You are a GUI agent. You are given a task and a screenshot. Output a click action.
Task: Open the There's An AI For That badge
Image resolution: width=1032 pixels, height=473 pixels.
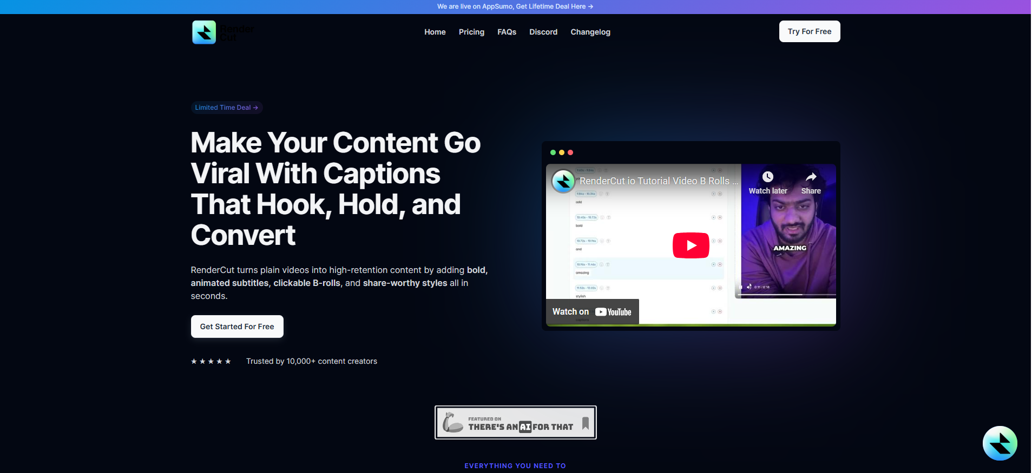(516, 423)
